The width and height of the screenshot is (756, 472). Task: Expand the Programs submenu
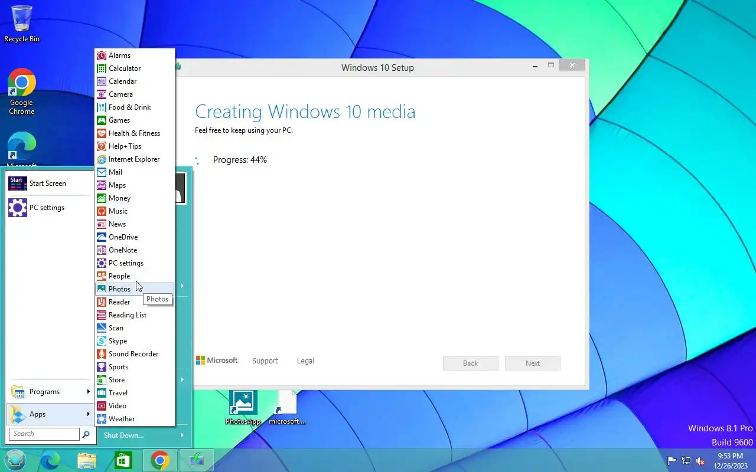[50, 392]
